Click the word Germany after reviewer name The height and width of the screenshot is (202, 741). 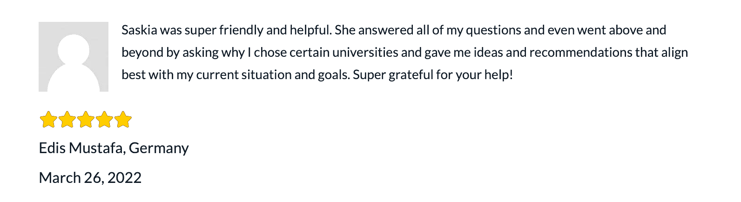(159, 148)
